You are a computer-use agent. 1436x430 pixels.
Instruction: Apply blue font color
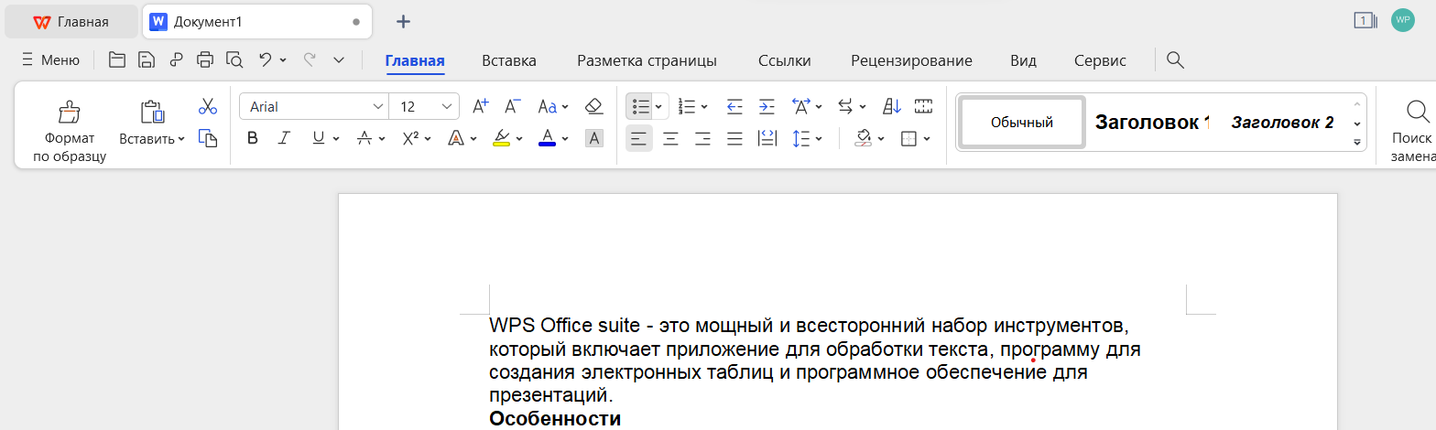click(548, 138)
